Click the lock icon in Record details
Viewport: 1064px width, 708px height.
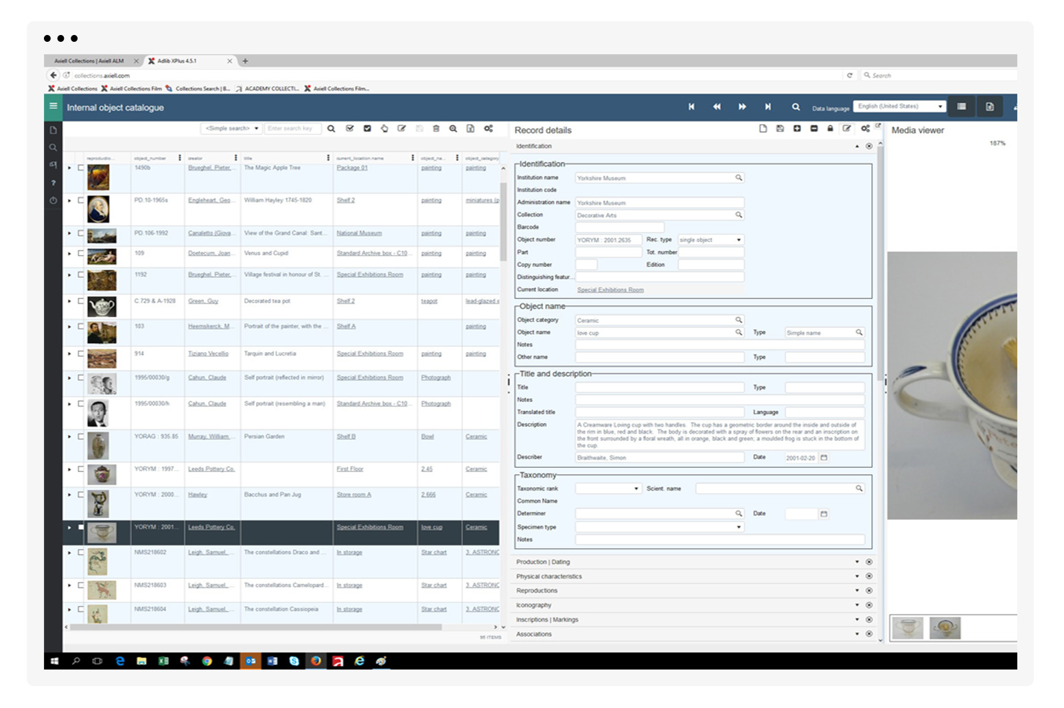(x=830, y=129)
